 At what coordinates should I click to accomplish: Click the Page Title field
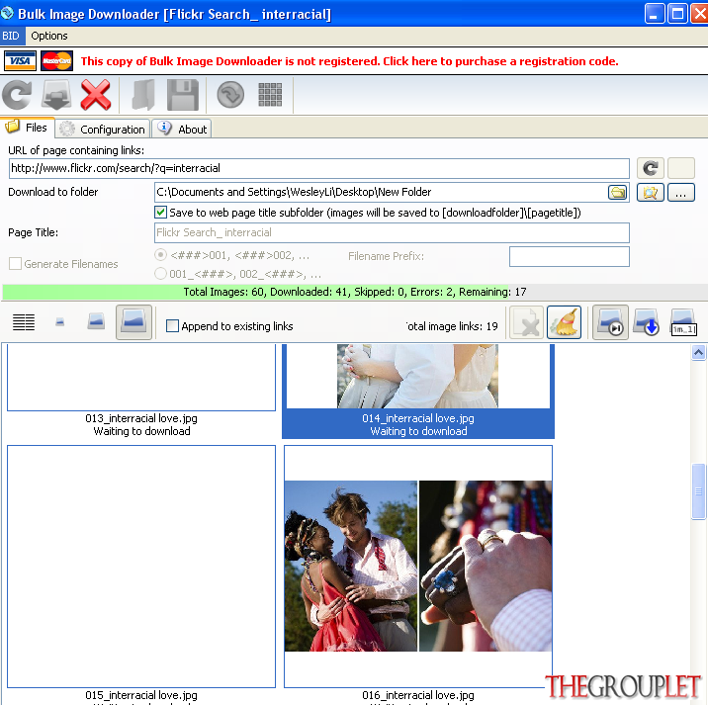tap(392, 232)
